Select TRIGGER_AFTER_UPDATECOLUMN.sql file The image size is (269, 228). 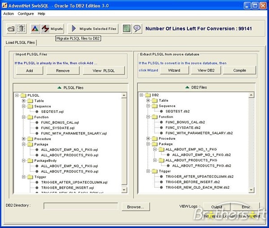point(74,182)
